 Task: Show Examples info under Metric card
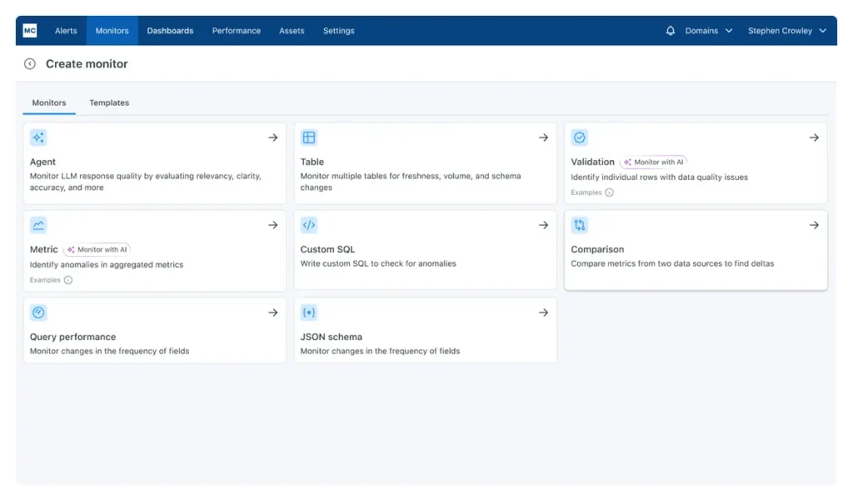pyautogui.click(x=68, y=280)
